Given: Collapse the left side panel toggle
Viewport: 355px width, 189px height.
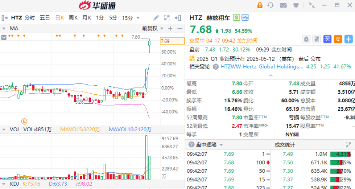Looking at the screenshot, I should (x=5, y=18).
